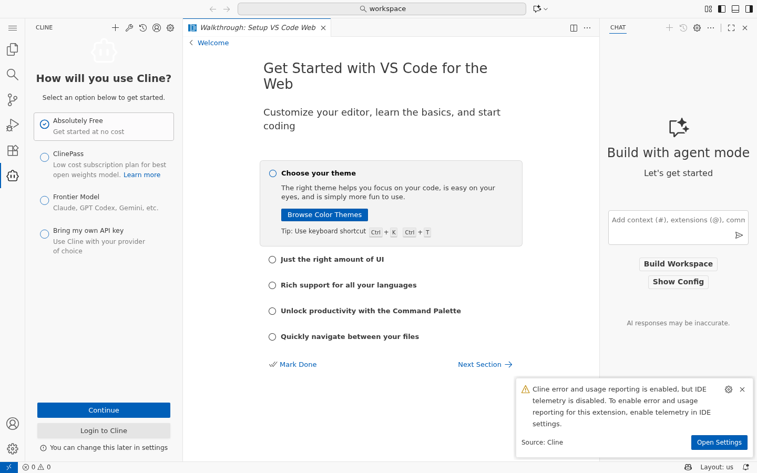This screenshot has height=473, width=757.
Task: Dismiss the Cline telemetry notification
Action: (742, 389)
